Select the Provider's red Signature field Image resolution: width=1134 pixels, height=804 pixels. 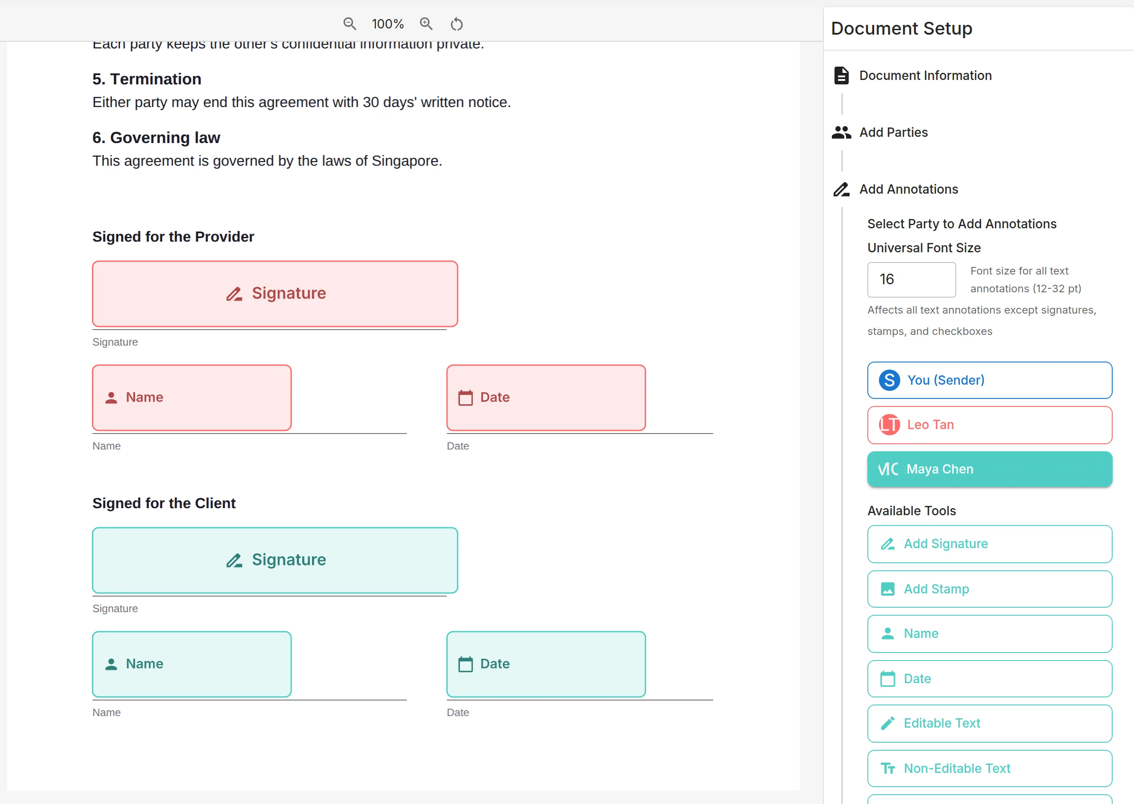point(275,294)
